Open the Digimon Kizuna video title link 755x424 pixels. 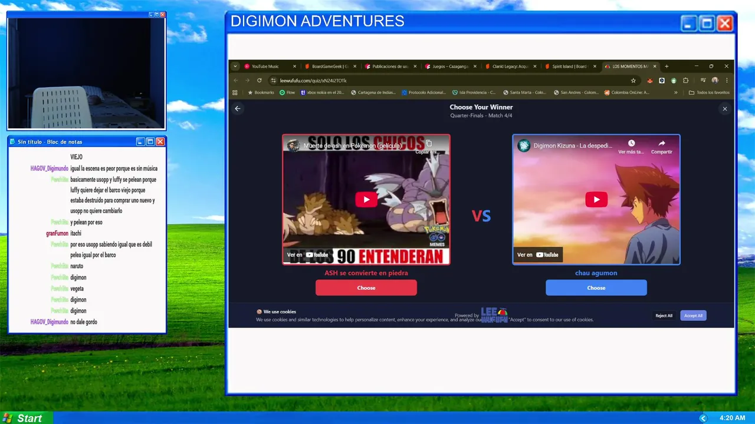[573, 145]
